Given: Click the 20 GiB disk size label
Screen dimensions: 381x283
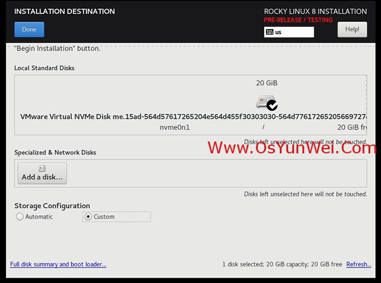Looking at the screenshot, I should pos(267,83).
